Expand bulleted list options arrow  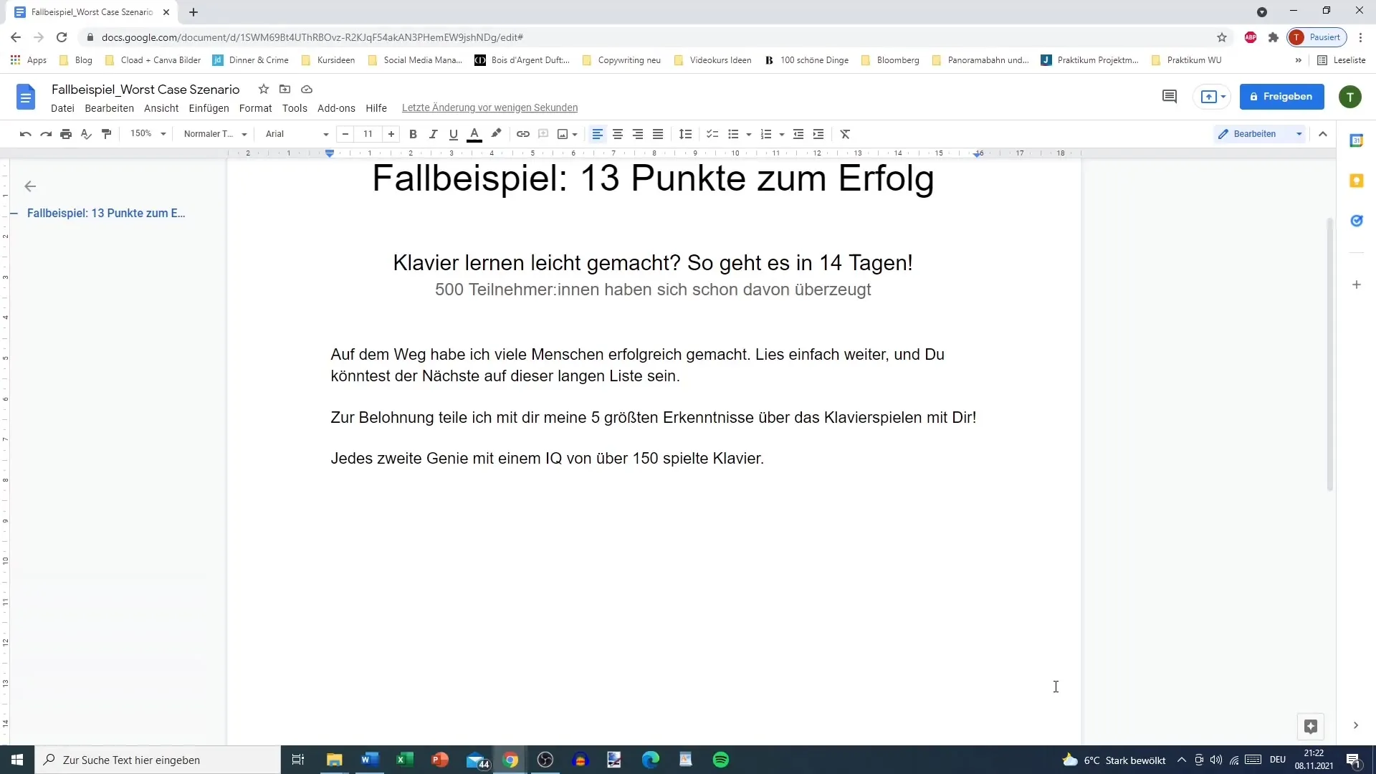pyautogui.click(x=749, y=135)
